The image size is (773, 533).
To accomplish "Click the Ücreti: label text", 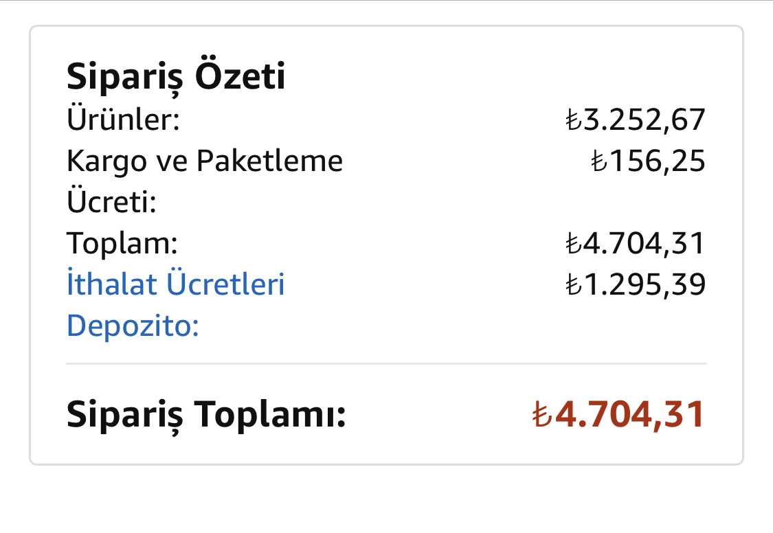I will (x=111, y=201).
